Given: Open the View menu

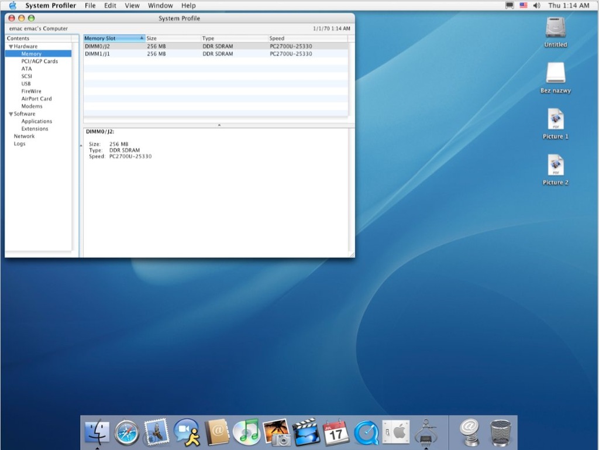Looking at the screenshot, I should coord(132,5).
